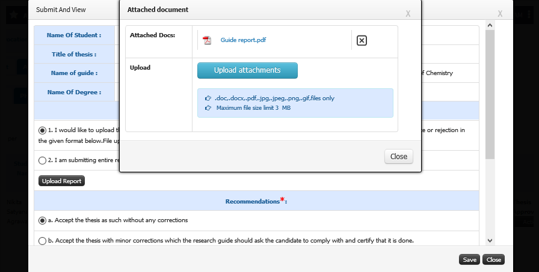Close Attached document dialog via top X
Image resolution: width=539 pixels, height=272 pixels.
pos(408,14)
